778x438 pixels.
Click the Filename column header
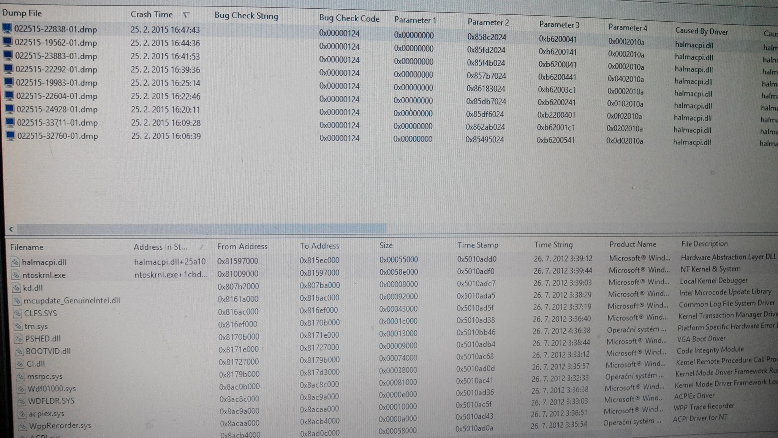[x=27, y=247]
